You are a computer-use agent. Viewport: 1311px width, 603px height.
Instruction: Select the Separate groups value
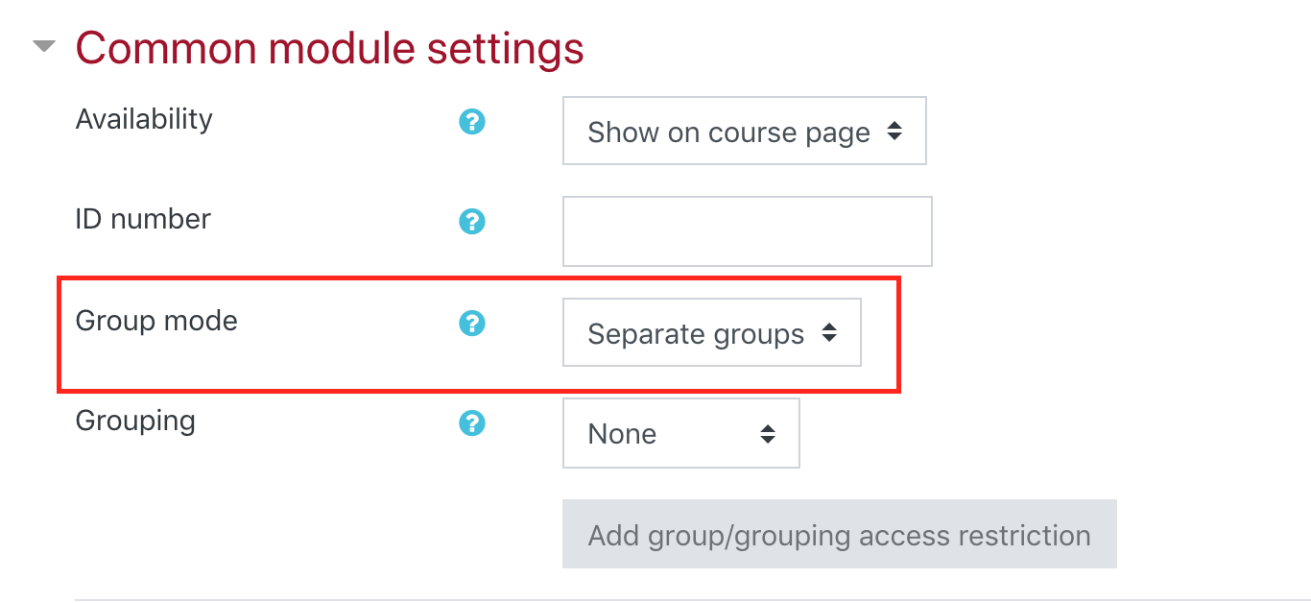pyautogui.click(x=711, y=333)
